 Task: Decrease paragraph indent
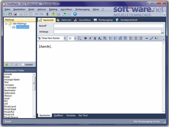pos(120,38)
